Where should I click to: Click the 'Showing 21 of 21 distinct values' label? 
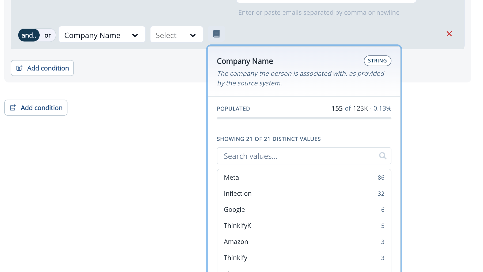[269, 139]
